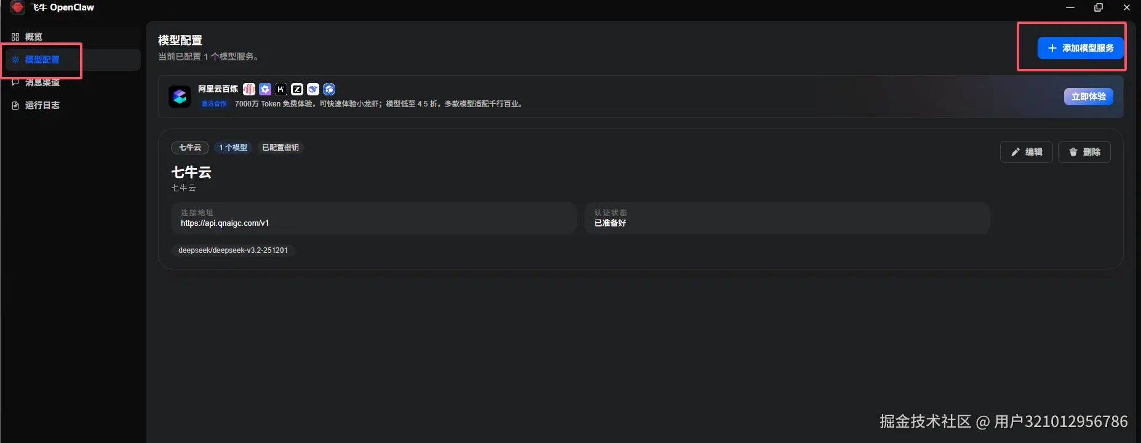Click the 模型配置 gear-star icon

tap(15, 60)
